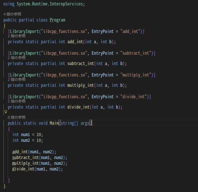
Task: Click the lightbulb quick-fix icon
Action: 6,112
